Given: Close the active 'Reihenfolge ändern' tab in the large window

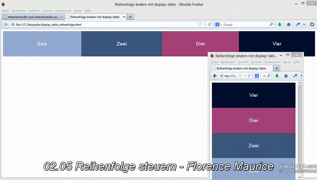Looking at the screenshot, I should coord(125,17).
